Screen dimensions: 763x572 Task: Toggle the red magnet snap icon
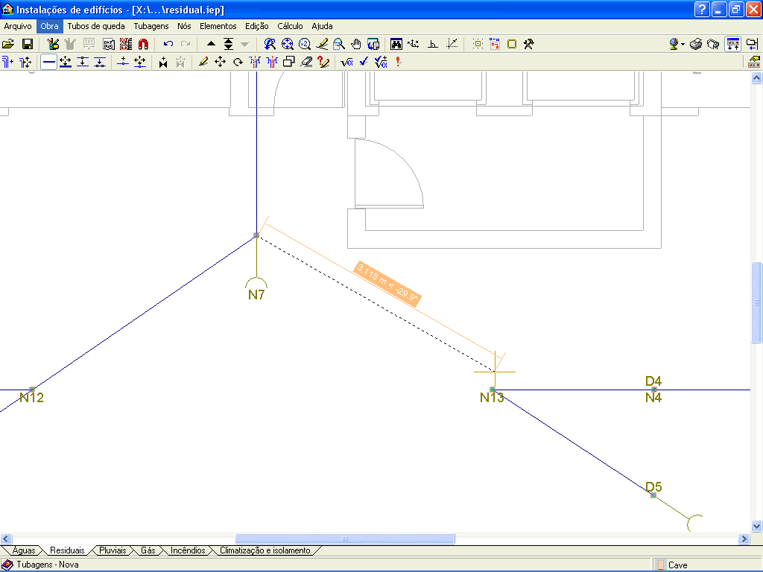143,44
